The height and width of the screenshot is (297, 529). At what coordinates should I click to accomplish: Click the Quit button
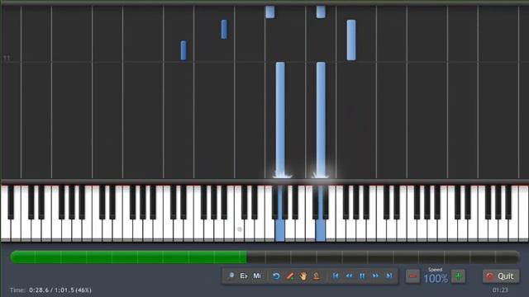coord(501,276)
